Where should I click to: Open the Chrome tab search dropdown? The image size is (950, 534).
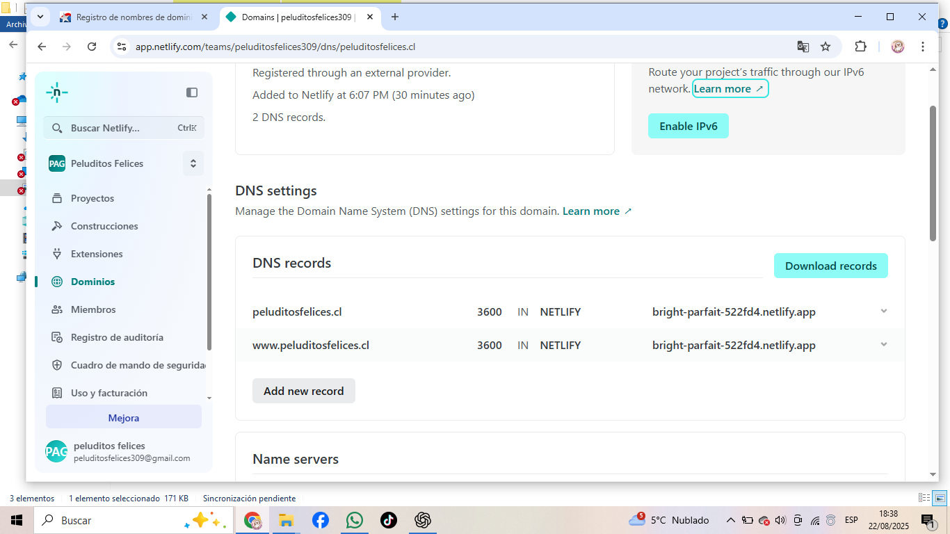click(40, 17)
